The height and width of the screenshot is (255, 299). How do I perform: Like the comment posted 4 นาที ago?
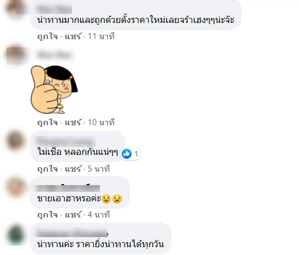click(47, 215)
